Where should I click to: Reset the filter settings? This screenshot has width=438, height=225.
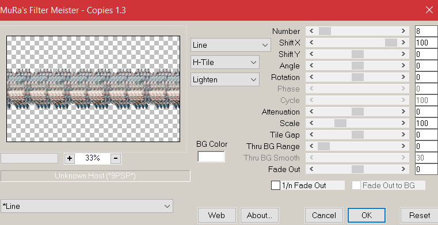point(419,215)
